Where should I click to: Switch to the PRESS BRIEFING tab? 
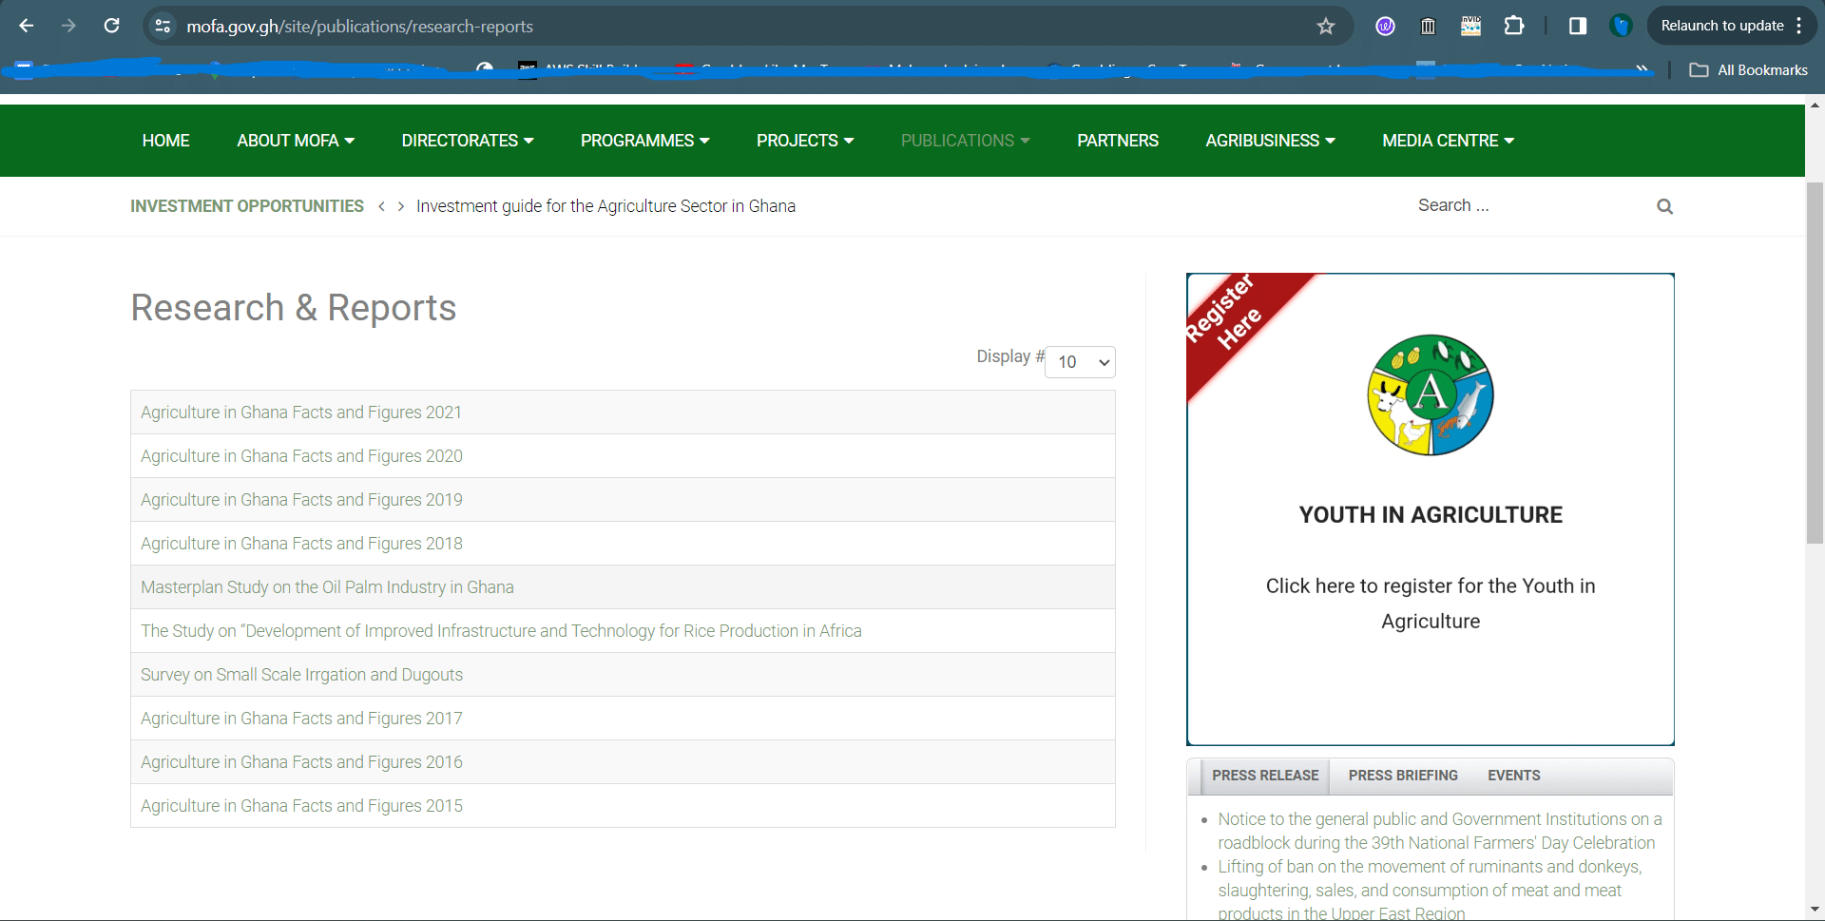coord(1403,776)
